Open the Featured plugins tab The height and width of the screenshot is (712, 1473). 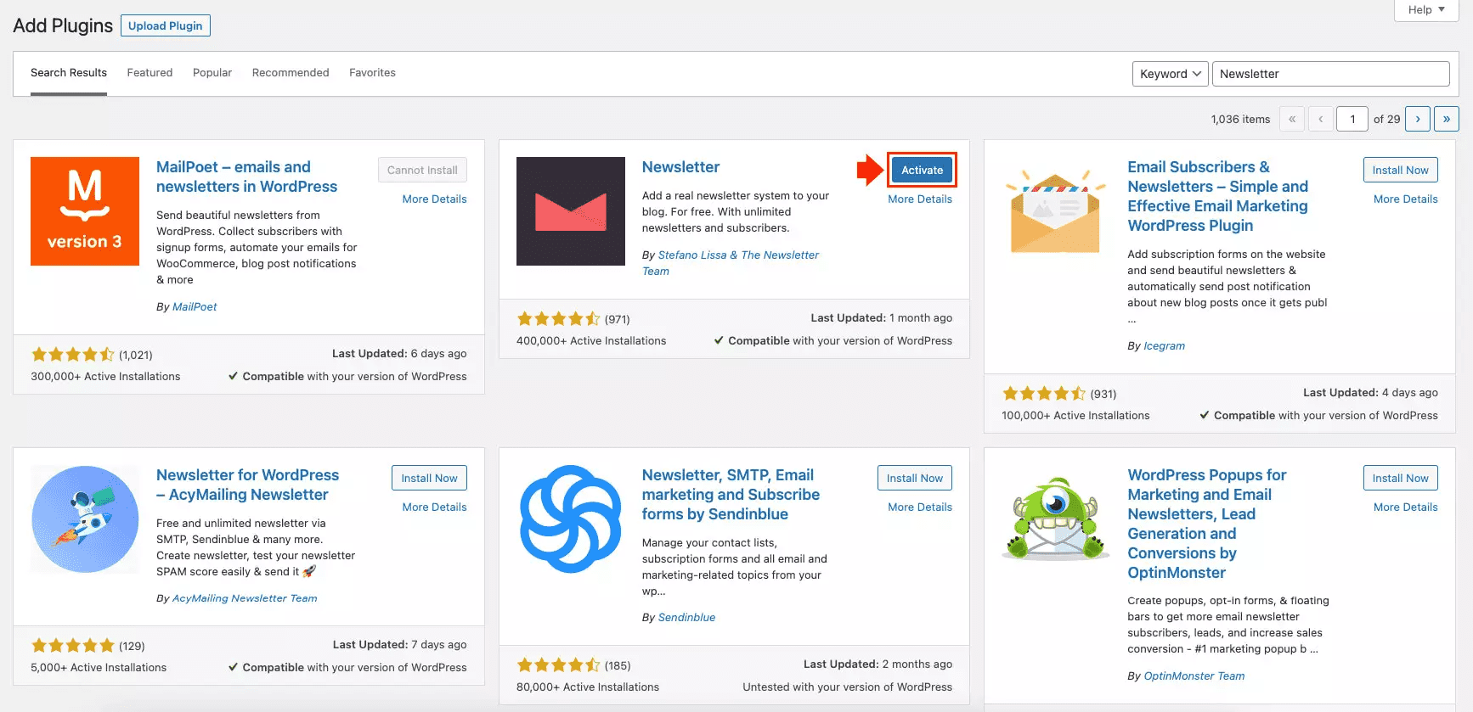point(150,73)
